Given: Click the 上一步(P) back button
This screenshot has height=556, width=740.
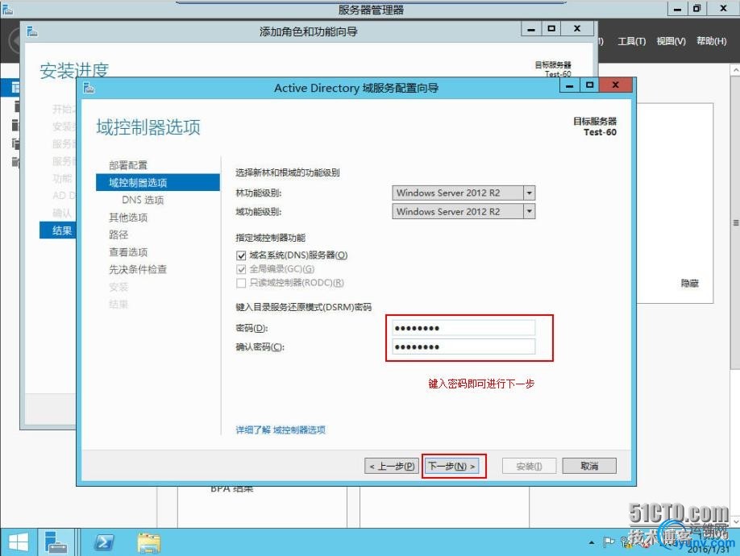Looking at the screenshot, I should [x=392, y=466].
